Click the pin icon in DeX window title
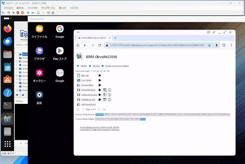This screenshot has height=164, width=245. (214, 32)
